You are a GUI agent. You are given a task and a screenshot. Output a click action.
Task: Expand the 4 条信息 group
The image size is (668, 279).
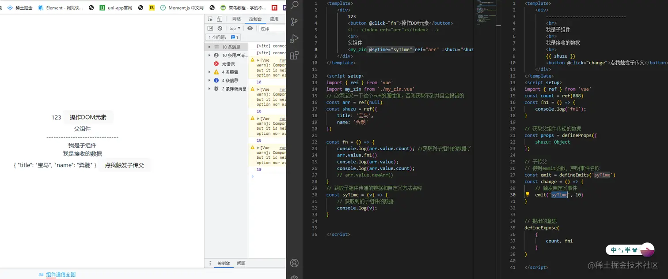pos(226,80)
